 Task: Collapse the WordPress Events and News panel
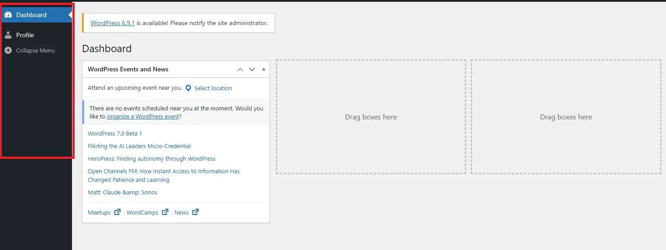[x=264, y=70]
